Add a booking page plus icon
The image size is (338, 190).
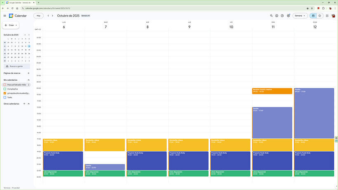[28, 73]
